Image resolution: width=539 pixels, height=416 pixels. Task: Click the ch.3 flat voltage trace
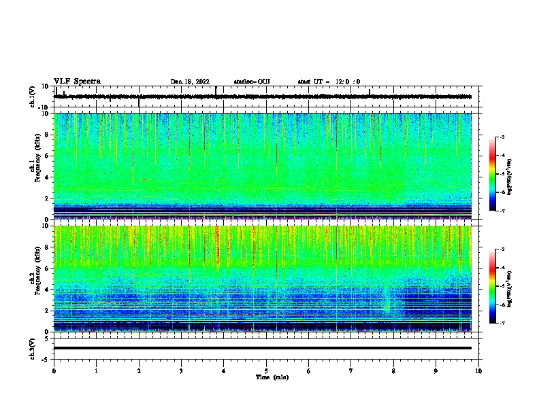(263, 348)
